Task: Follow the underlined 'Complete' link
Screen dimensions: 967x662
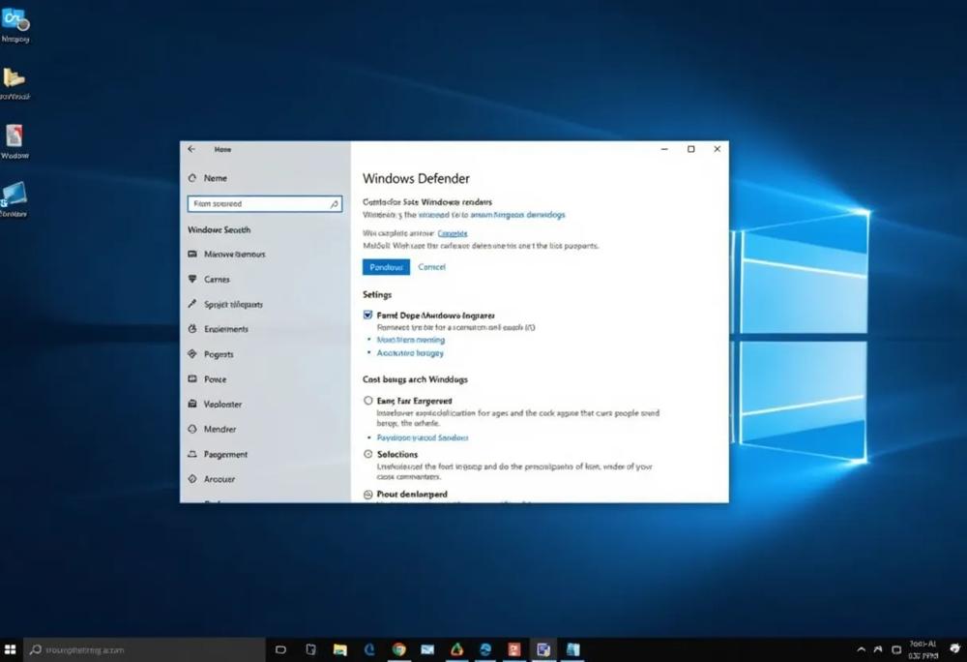Action: coord(452,233)
